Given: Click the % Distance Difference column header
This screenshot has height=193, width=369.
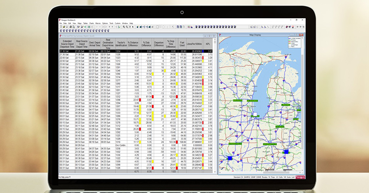Looking at the screenshot, I should (x=134, y=44).
